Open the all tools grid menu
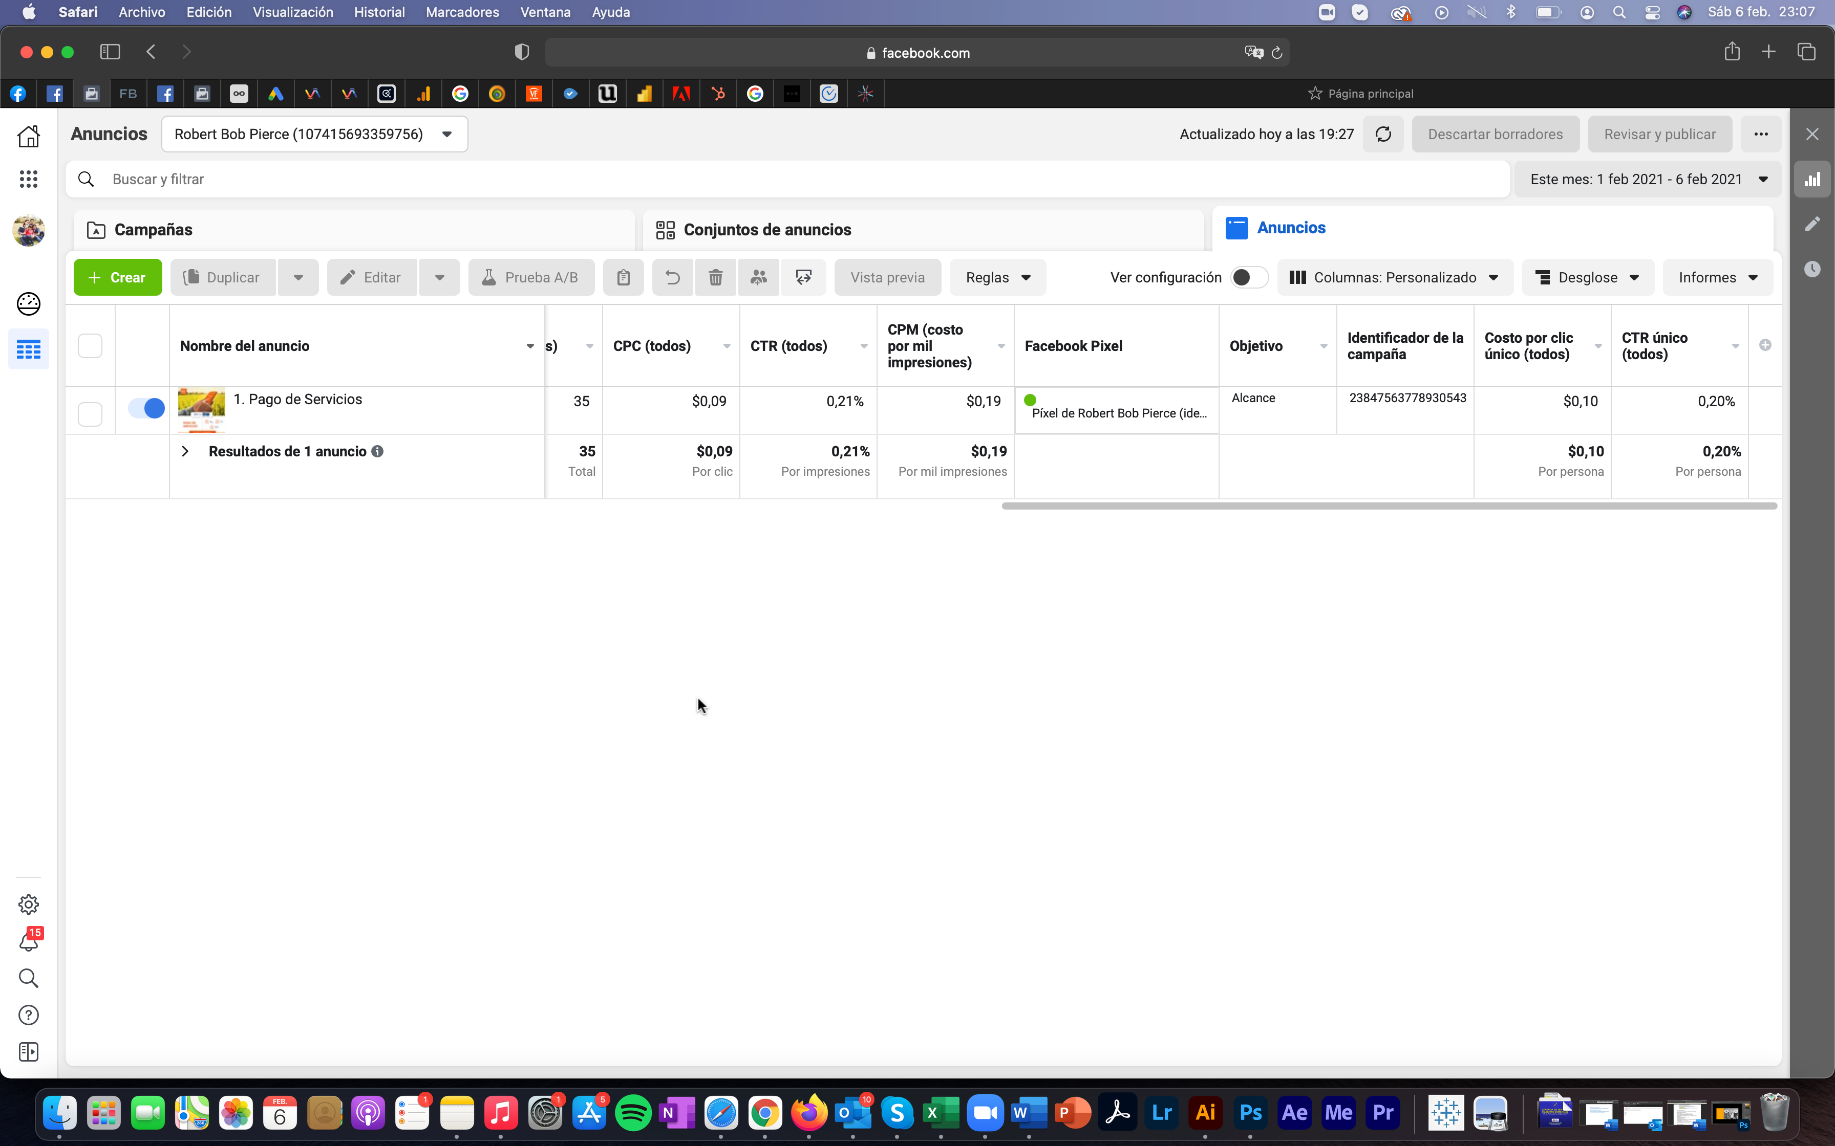The height and width of the screenshot is (1146, 1835). click(x=29, y=179)
